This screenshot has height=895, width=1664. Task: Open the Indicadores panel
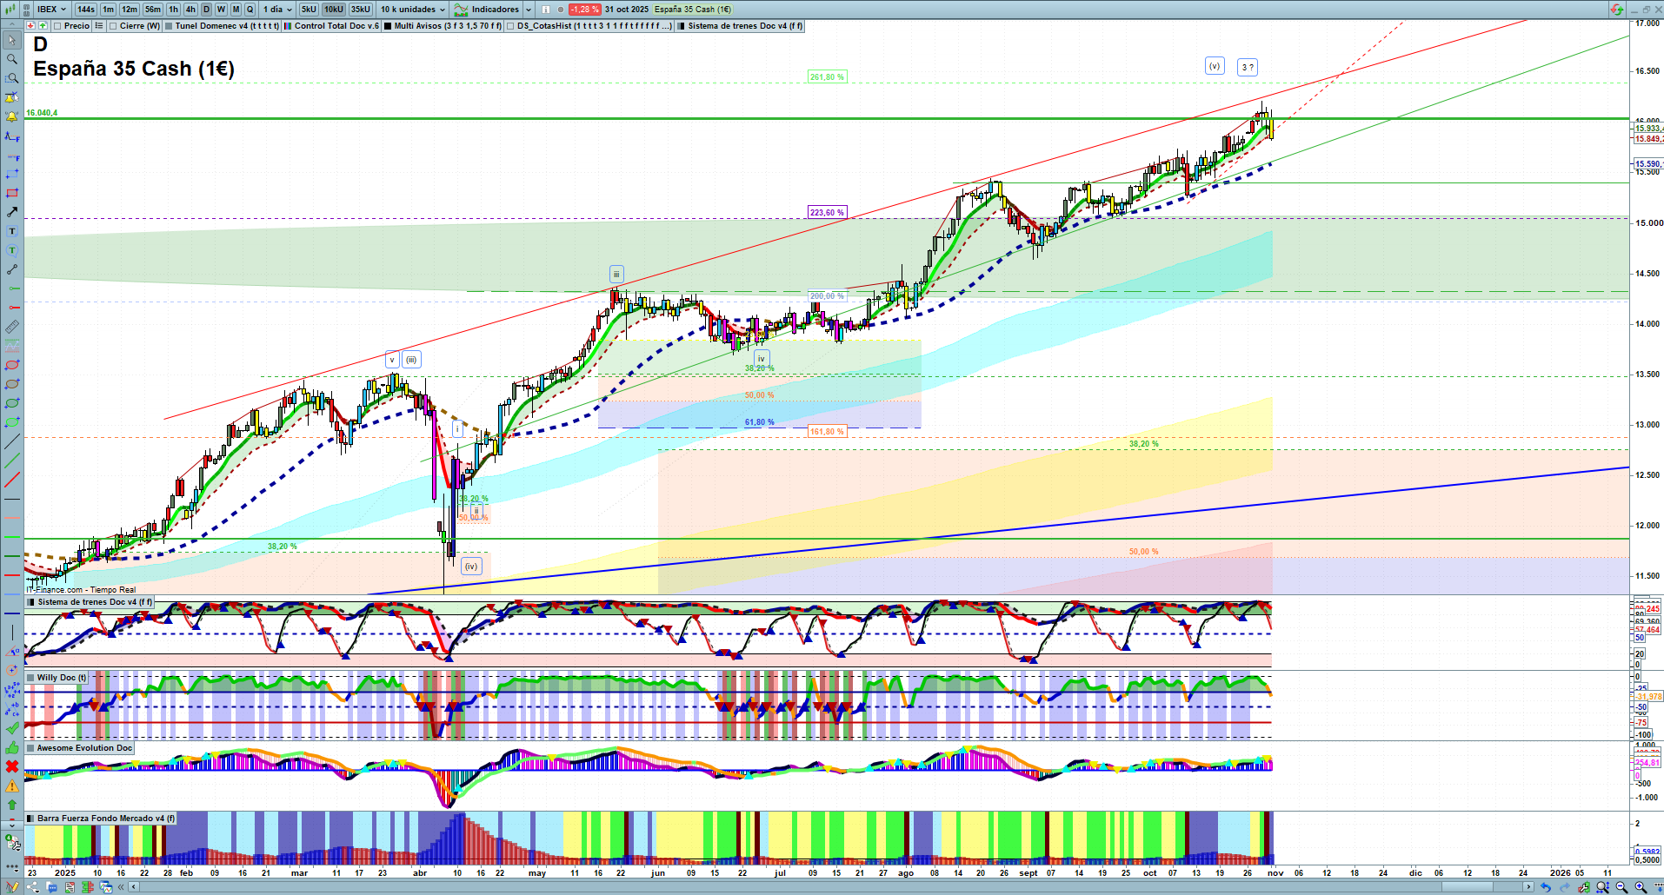click(488, 10)
